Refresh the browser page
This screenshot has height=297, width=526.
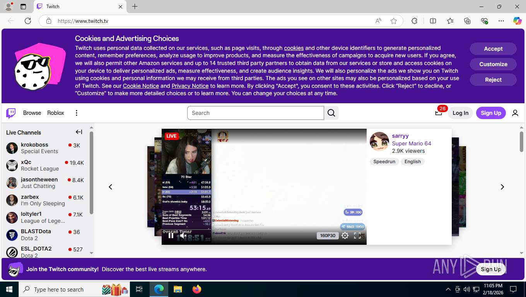28,21
